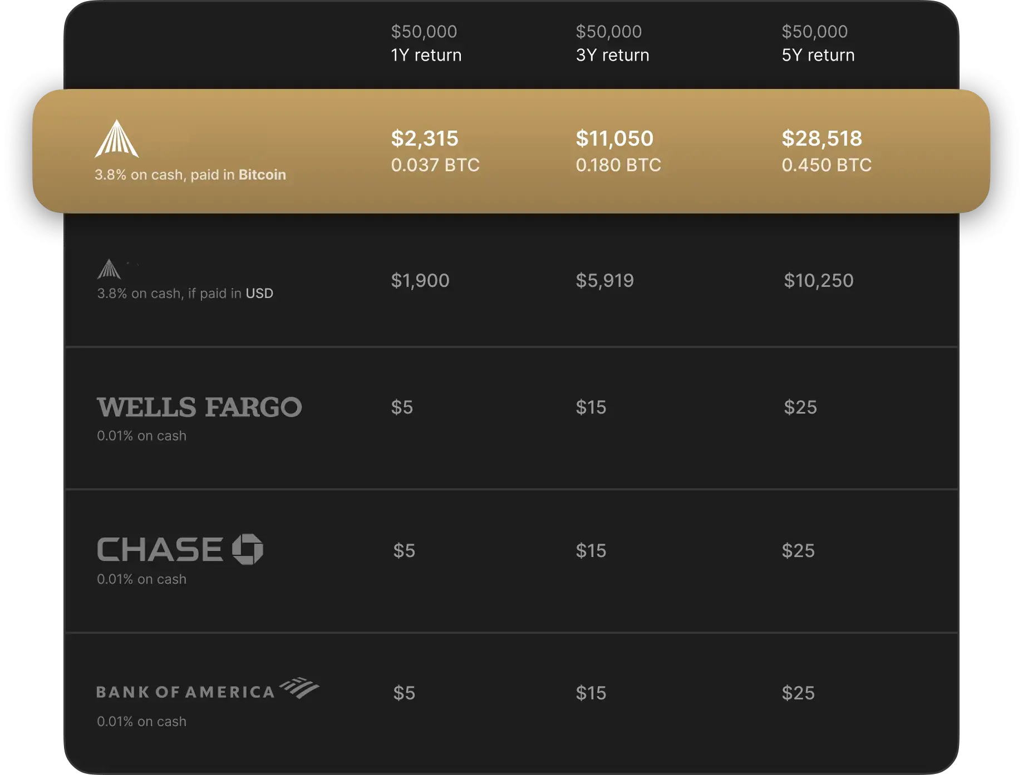
Task: Click the small gray pyramid logo
Action: (x=109, y=269)
